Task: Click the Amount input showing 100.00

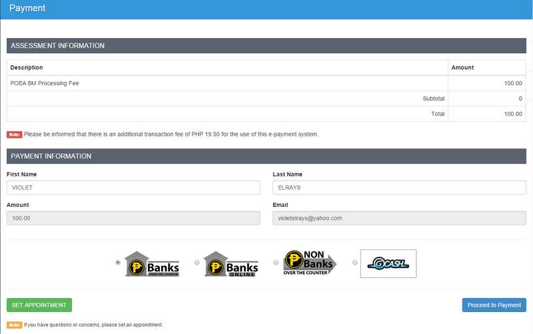Action: pyautogui.click(x=133, y=218)
